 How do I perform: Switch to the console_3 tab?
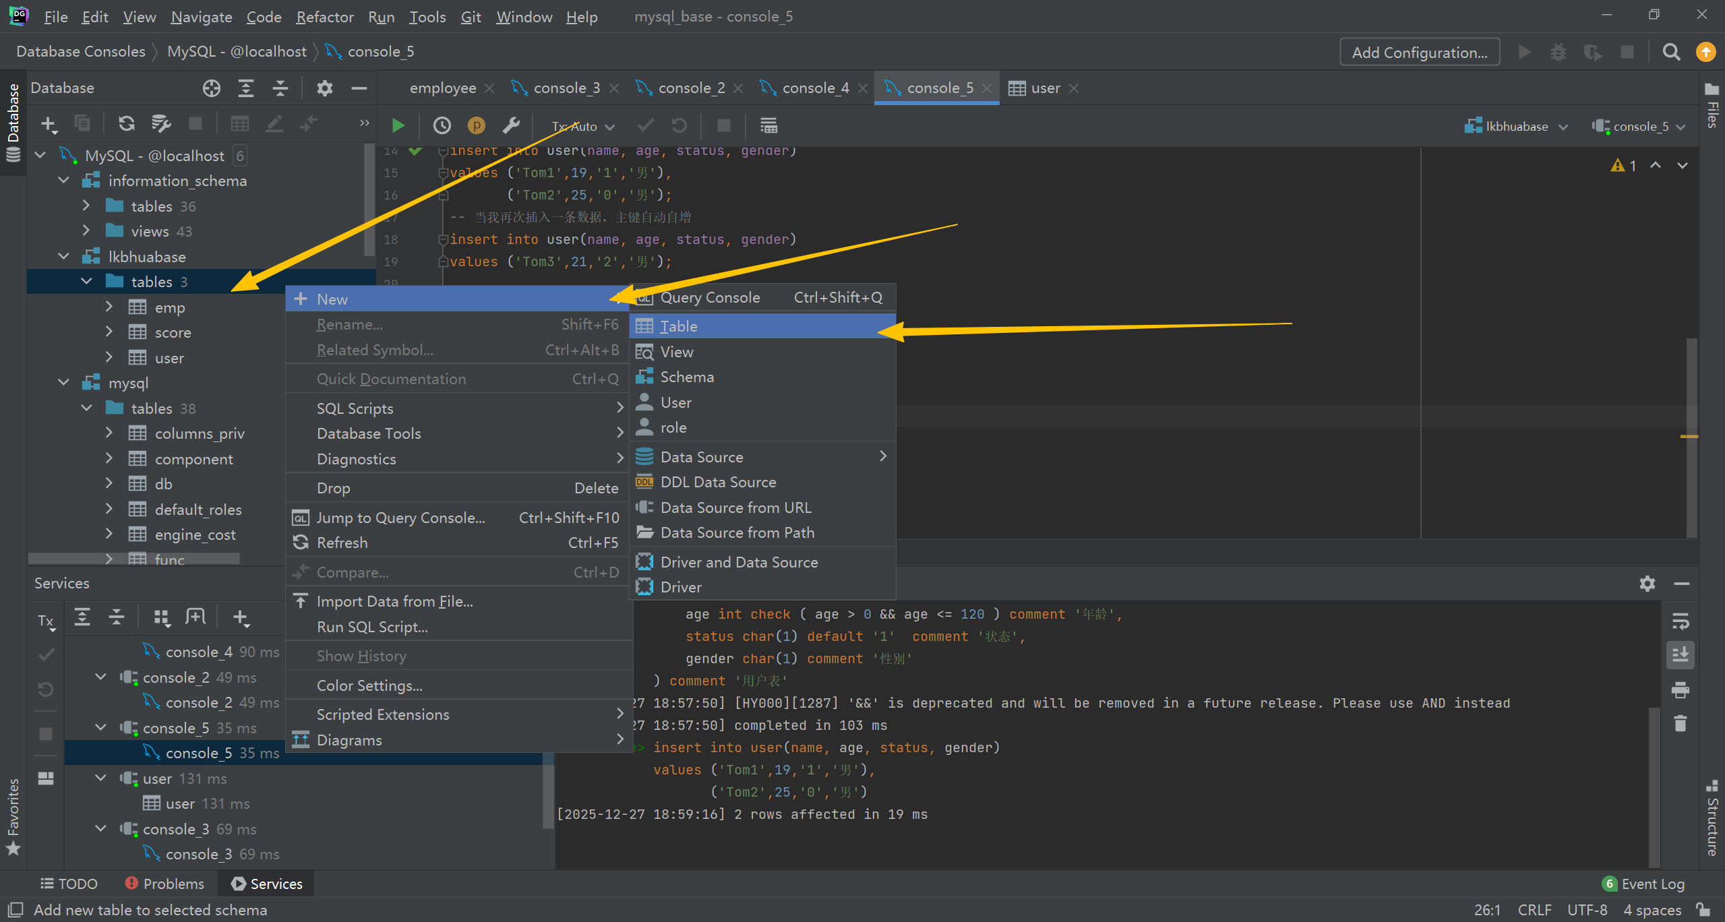(x=566, y=88)
